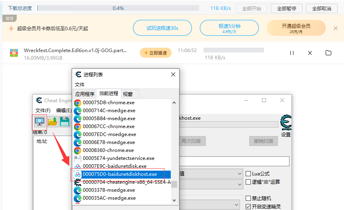The height and width of the screenshot is (210, 344).
Task: Uncheck the 开启变速精灵 checkbox
Action: 248,206
